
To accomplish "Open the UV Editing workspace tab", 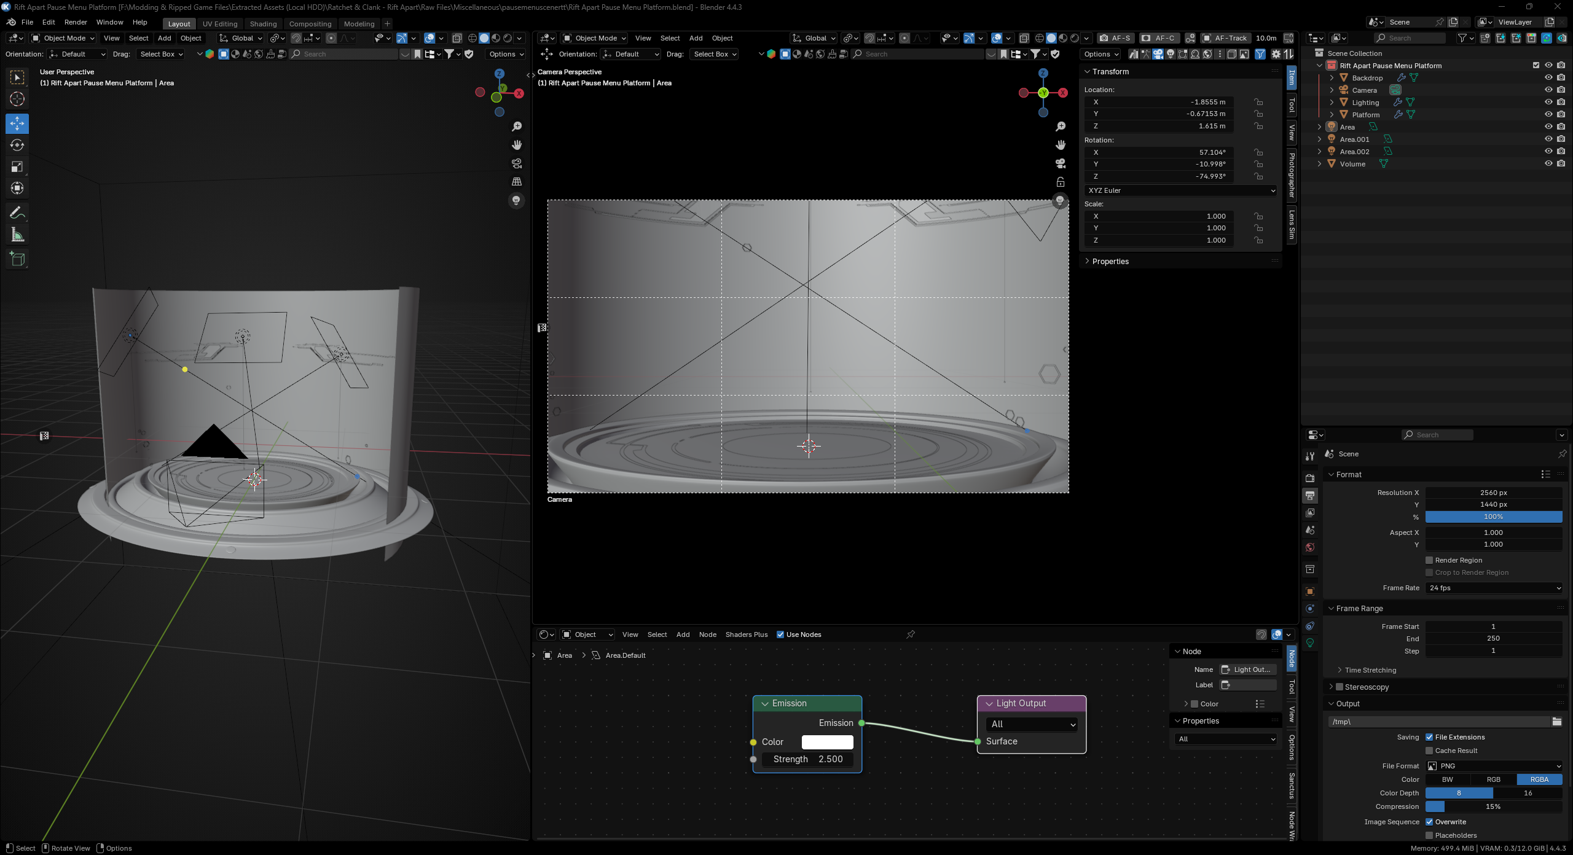I will 220,23.
